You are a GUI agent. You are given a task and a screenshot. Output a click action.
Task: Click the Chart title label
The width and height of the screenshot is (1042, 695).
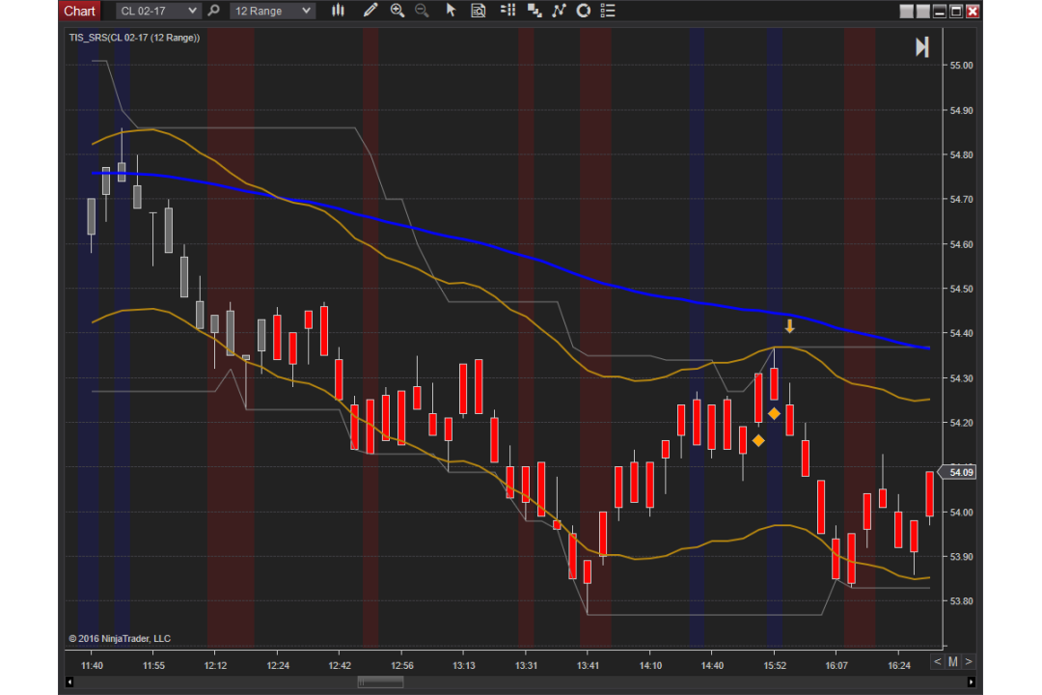coord(79,11)
